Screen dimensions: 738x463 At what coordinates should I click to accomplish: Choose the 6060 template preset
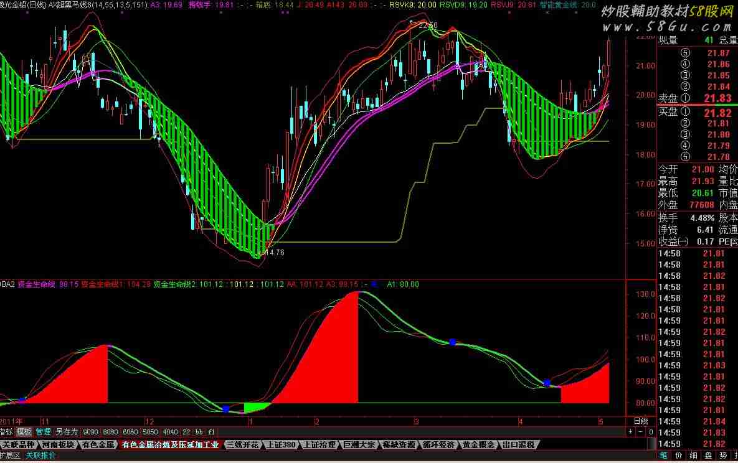tap(131, 431)
